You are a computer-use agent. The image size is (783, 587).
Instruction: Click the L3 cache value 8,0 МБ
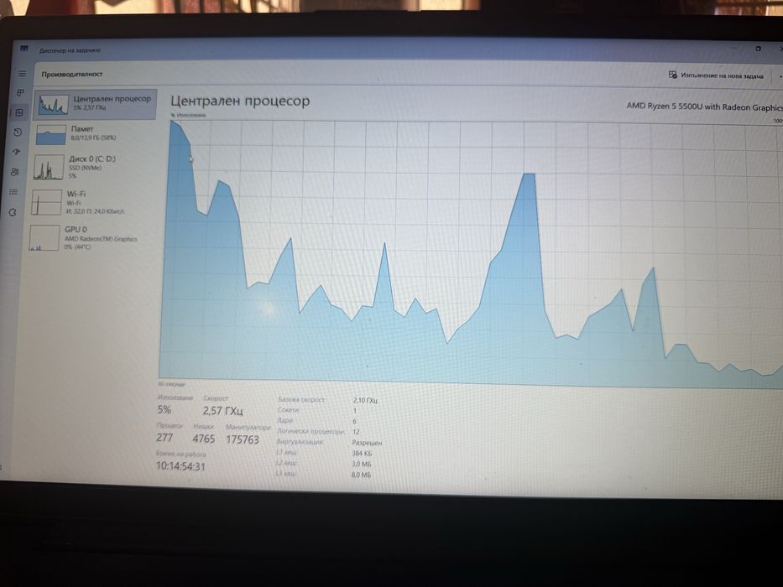point(361,475)
